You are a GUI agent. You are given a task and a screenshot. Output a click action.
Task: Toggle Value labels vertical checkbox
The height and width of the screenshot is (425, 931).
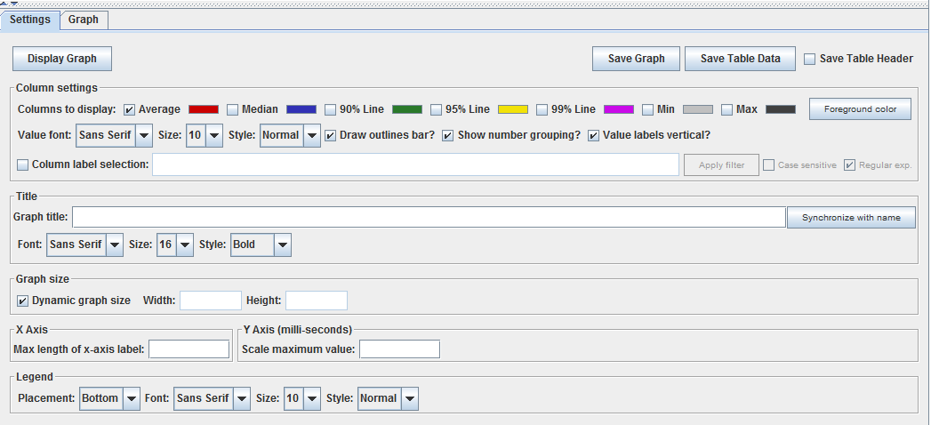pyautogui.click(x=593, y=135)
